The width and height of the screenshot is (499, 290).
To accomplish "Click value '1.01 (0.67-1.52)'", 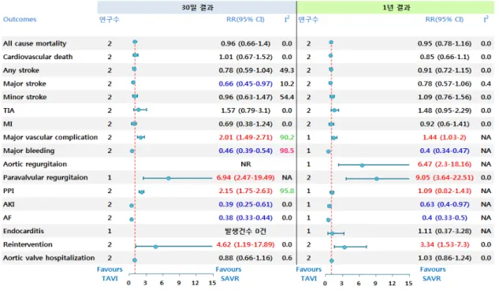I will point(245,57).
